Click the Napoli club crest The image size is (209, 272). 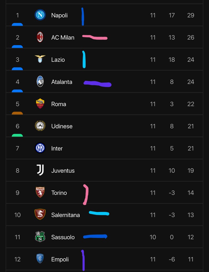[40, 15]
